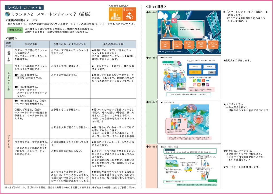Click the 探究スキル green label
273x194 pixels.
(15, 29)
